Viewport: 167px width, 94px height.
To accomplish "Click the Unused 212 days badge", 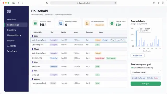I will 99,58.
